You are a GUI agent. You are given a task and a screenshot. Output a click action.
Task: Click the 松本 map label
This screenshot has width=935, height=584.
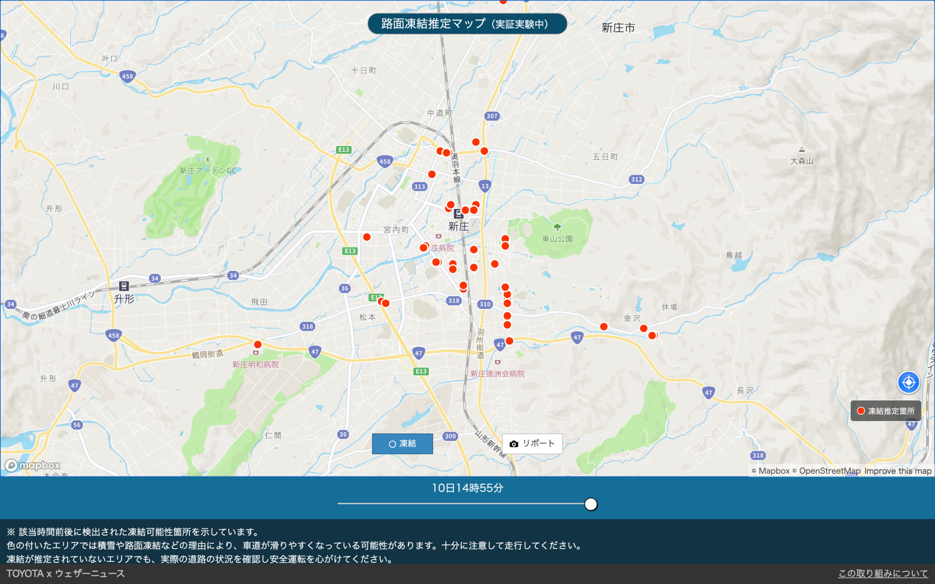tap(368, 318)
